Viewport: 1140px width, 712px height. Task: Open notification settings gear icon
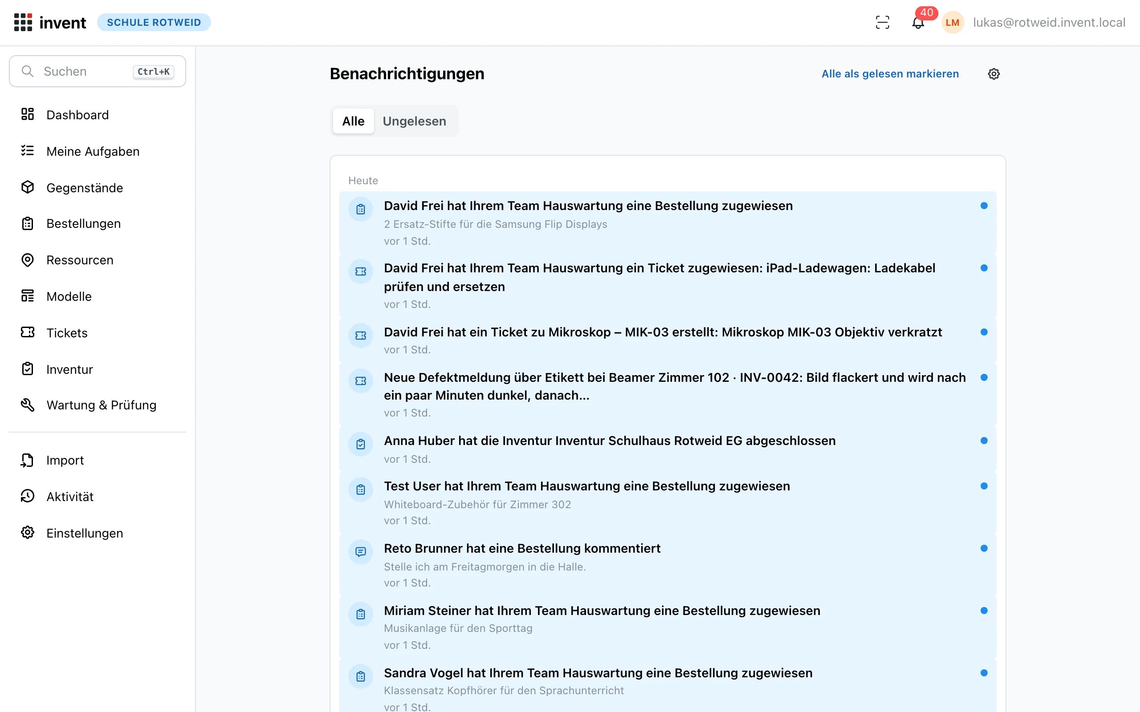coord(993,74)
